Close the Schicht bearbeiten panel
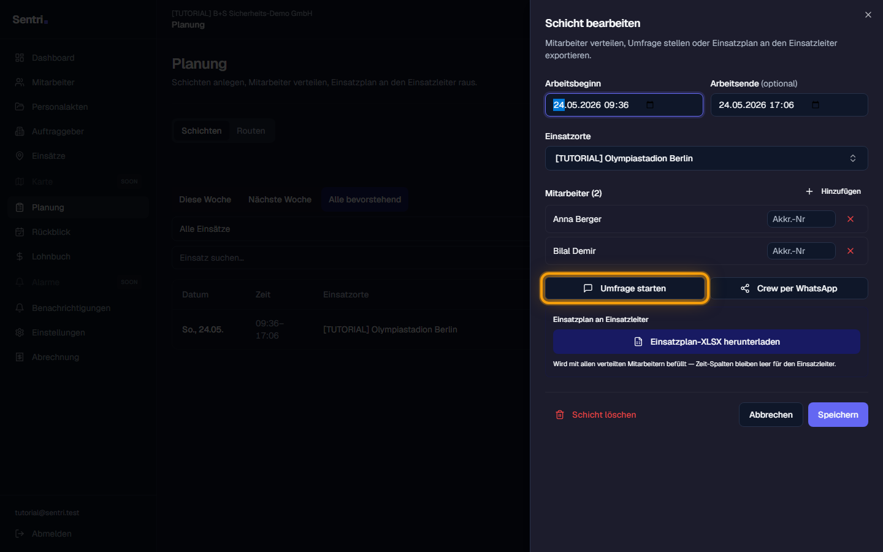This screenshot has height=552, width=883. (868, 15)
